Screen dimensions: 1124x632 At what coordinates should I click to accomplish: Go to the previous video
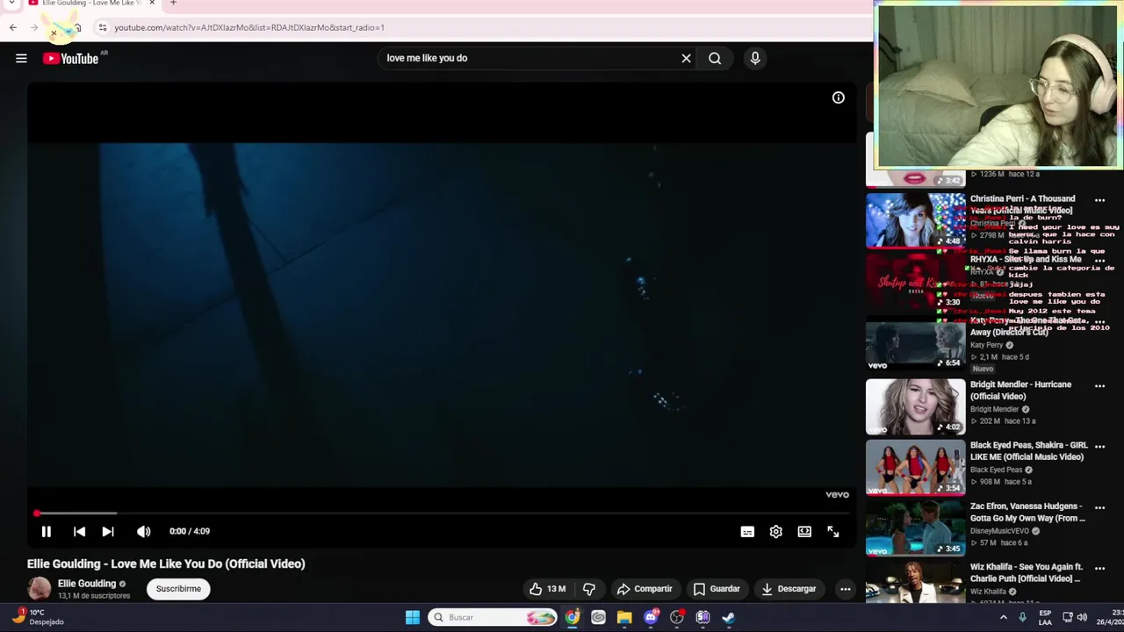(79, 531)
